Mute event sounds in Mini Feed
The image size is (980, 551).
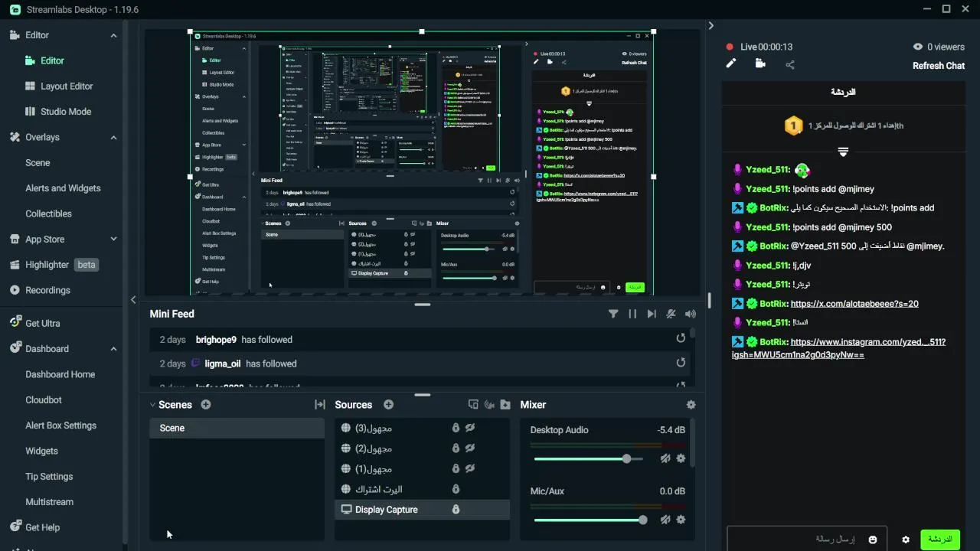coord(671,314)
